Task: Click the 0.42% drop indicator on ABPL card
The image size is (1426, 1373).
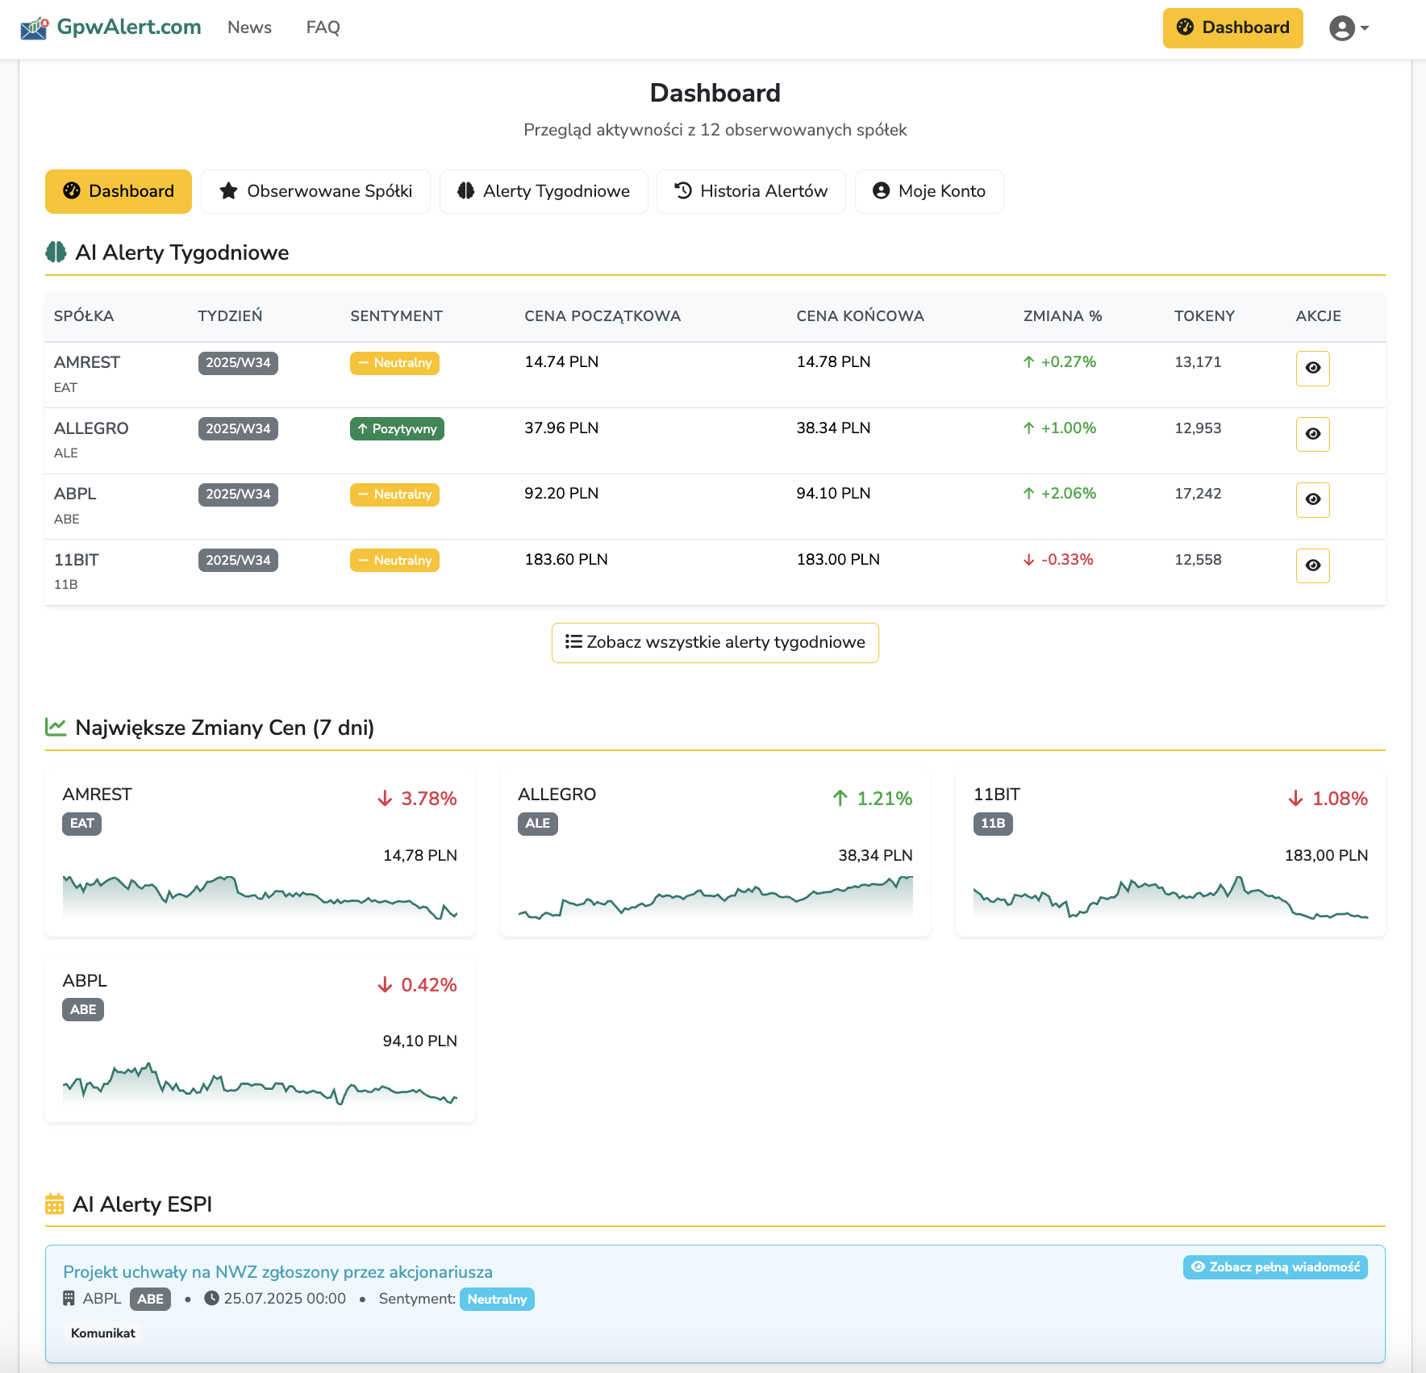Action: click(417, 985)
